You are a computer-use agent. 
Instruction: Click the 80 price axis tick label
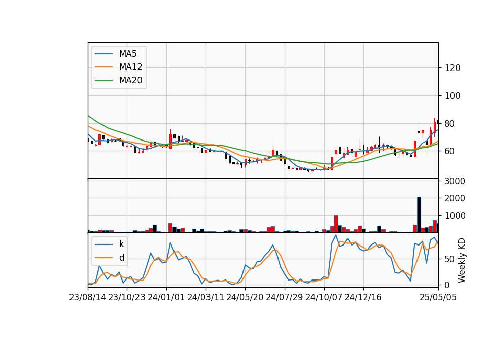coord(450,124)
